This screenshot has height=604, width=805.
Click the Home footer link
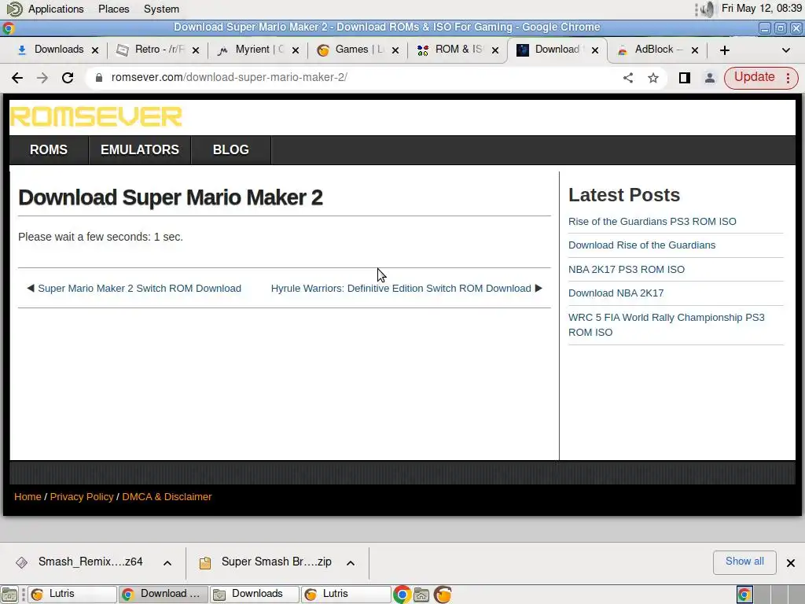28,497
